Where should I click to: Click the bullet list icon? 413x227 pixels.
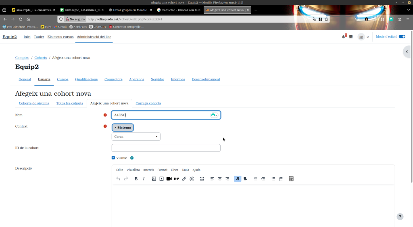tap(273, 179)
